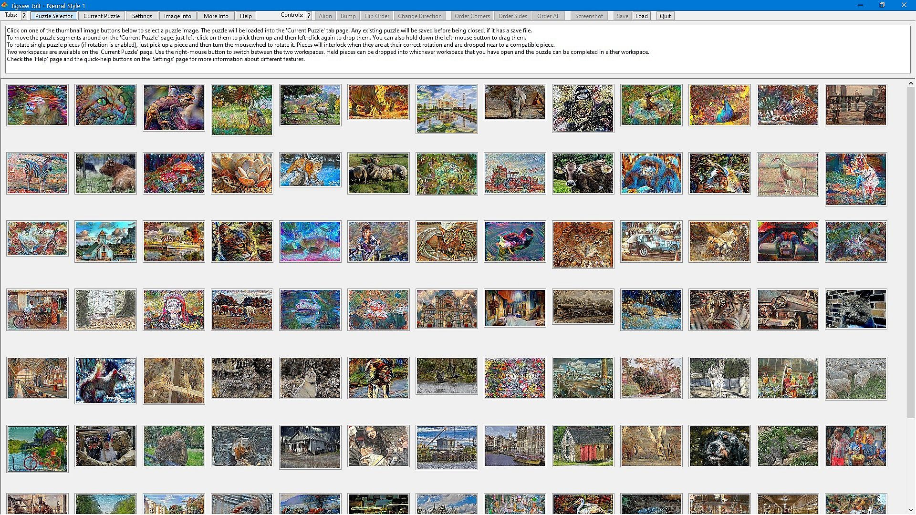This screenshot has height=515, width=916.
Task: Select the red mushroom puzzle thumbnail
Action: [174, 173]
